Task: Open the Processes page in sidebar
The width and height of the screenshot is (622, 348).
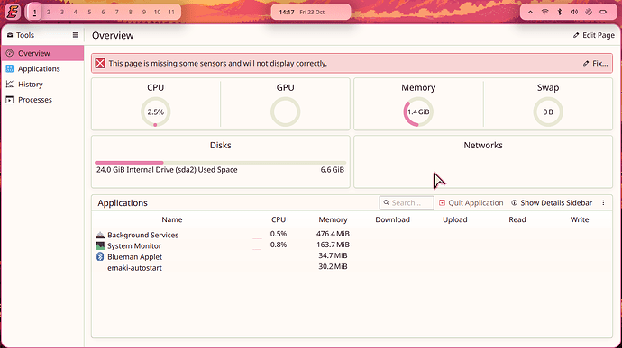Action: tap(43, 100)
